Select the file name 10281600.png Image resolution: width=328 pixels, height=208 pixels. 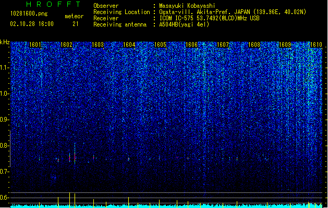click(x=29, y=14)
